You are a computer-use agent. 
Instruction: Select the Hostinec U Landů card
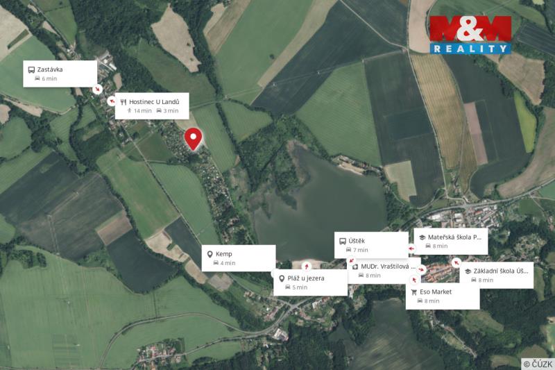pos(152,106)
